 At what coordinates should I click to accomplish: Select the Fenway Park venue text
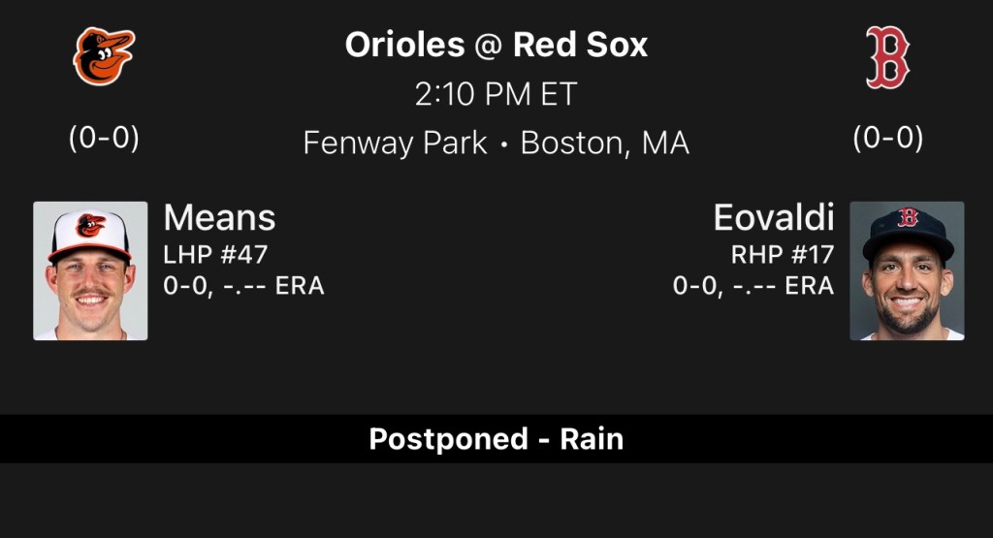point(395,143)
